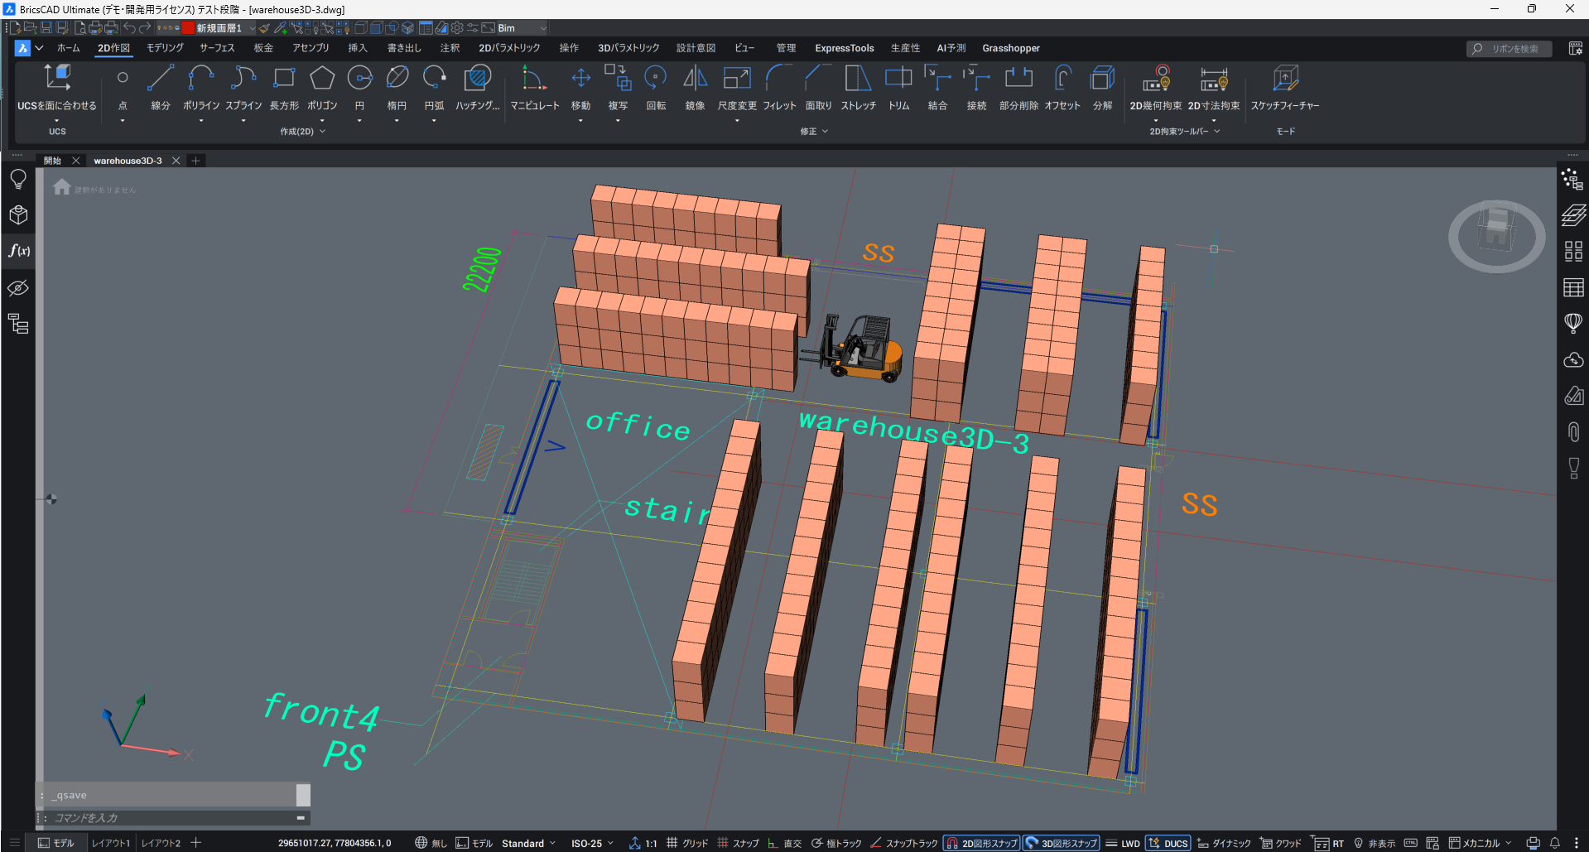Toggle 3D図形スナップ in status bar
This screenshot has height=852, width=1589.
pos(1062,843)
